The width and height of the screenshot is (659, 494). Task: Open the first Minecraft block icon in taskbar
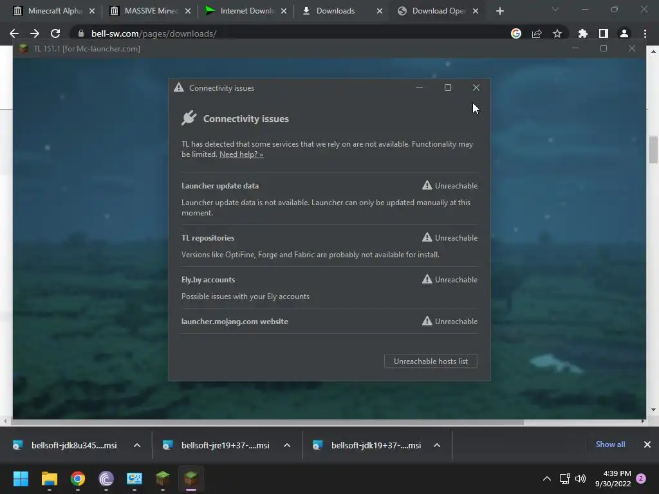point(163,479)
